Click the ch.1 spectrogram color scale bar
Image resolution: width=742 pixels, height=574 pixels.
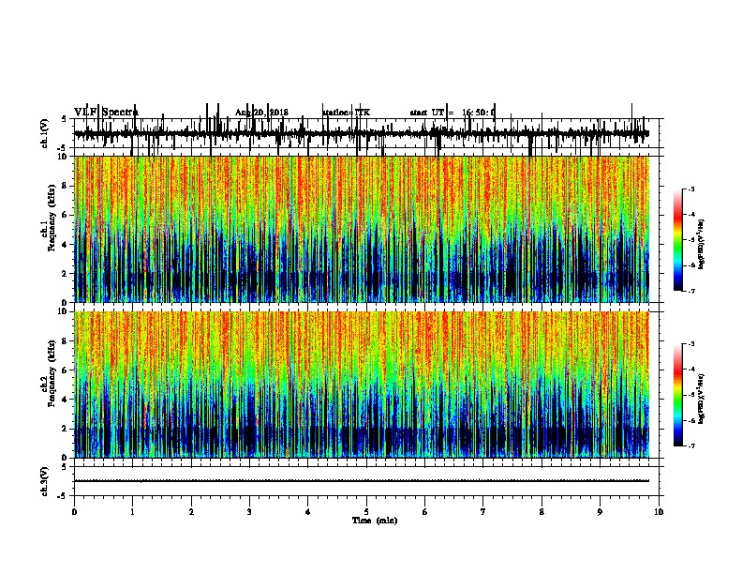click(678, 240)
